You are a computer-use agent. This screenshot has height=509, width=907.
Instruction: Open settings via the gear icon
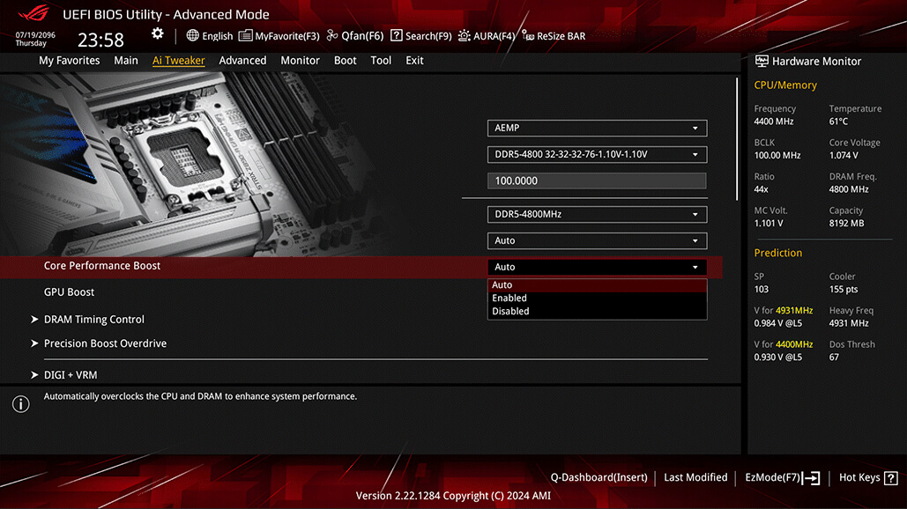[x=157, y=33]
